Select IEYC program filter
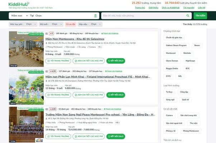Viewport: 216px width, 143px height. coord(188,68)
